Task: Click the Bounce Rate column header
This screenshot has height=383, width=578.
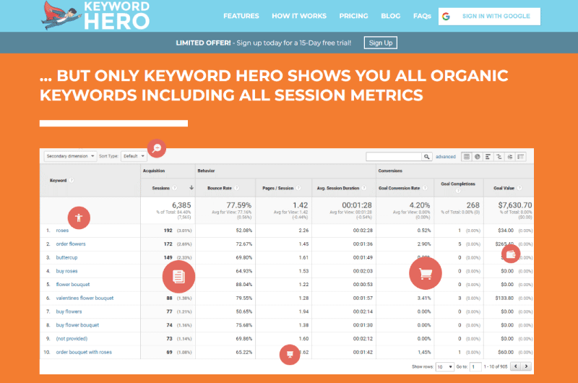Action: pyautogui.click(x=220, y=188)
